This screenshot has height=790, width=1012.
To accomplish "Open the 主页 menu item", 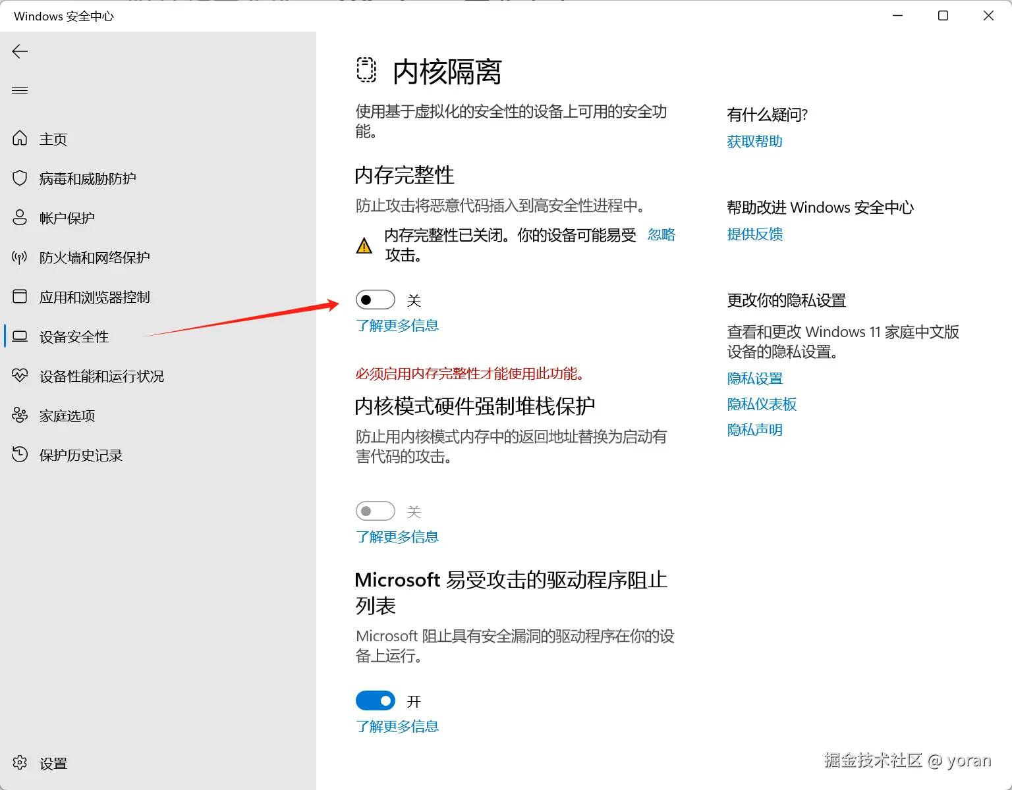I will coord(158,139).
